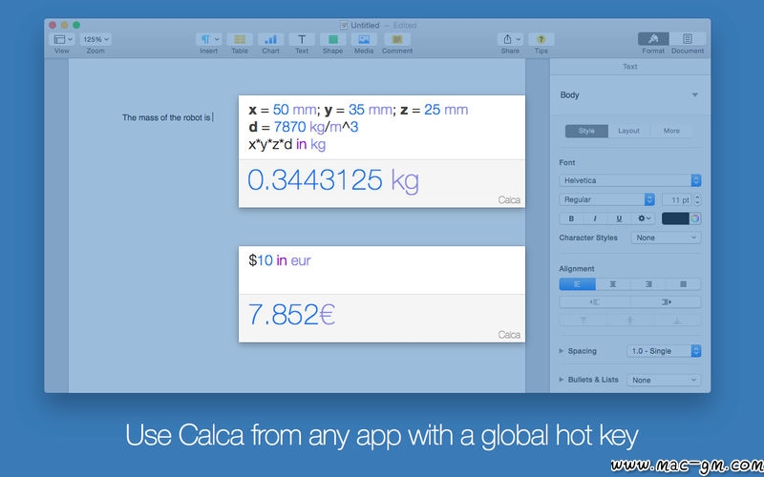Expand the Bullets & Lists section triangle
The width and height of the screenshot is (764, 477).
click(x=562, y=380)
